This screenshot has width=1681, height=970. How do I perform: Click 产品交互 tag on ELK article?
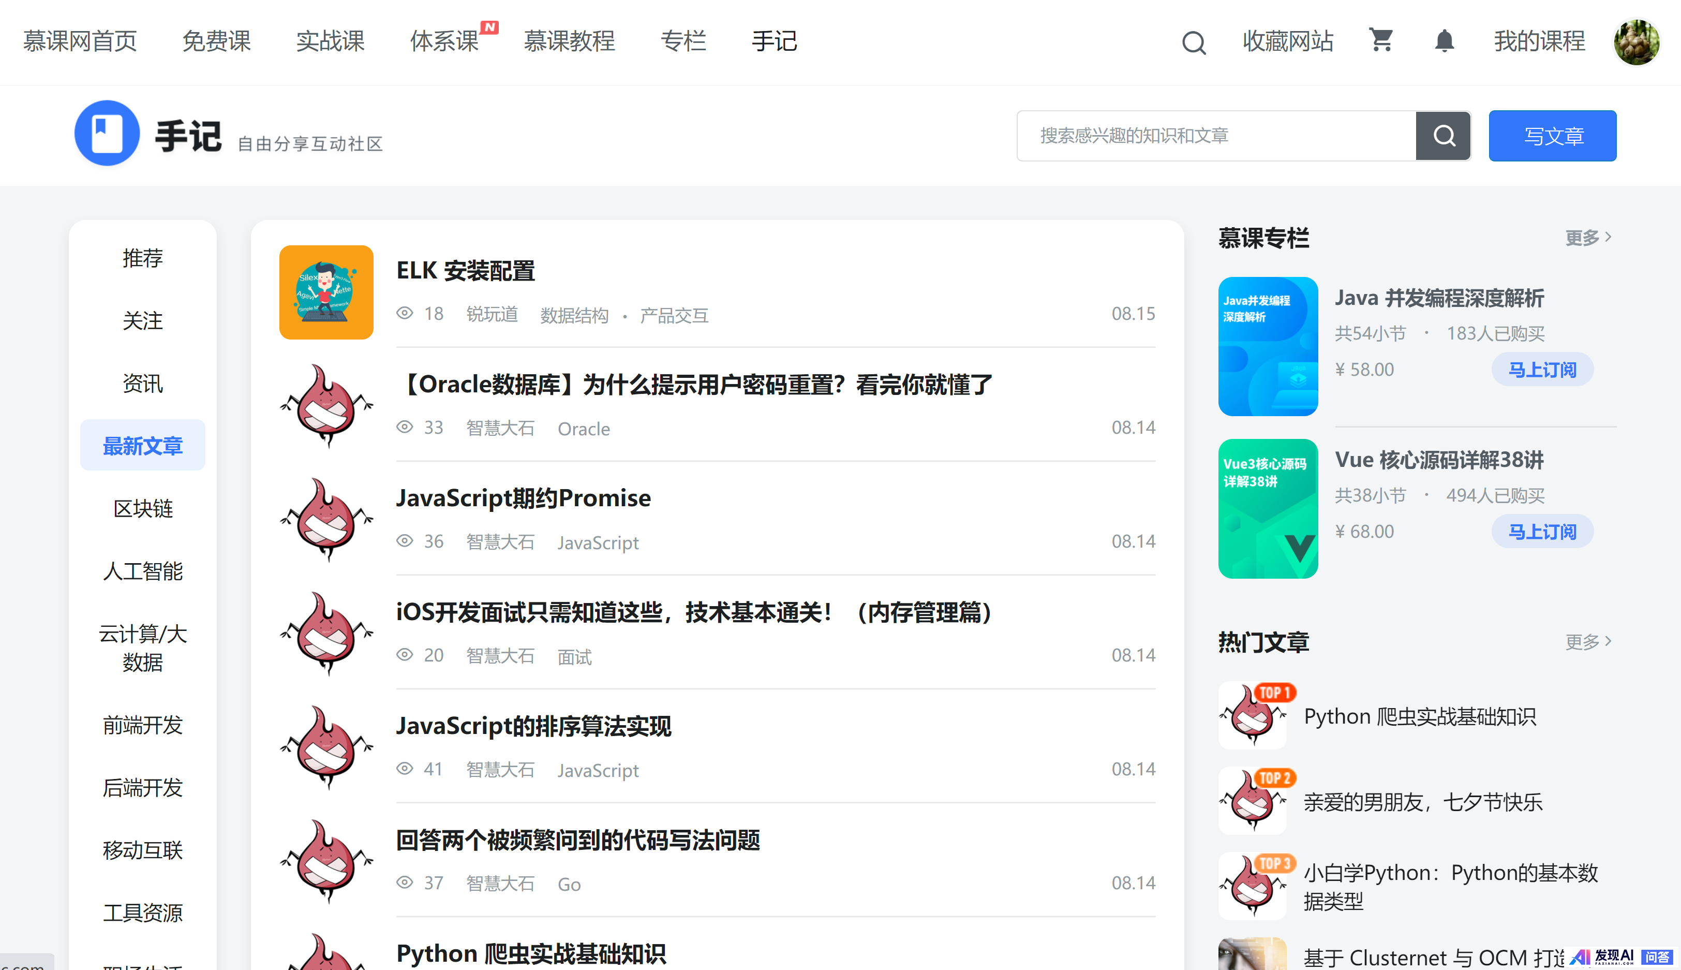click(x=674, y=315)
